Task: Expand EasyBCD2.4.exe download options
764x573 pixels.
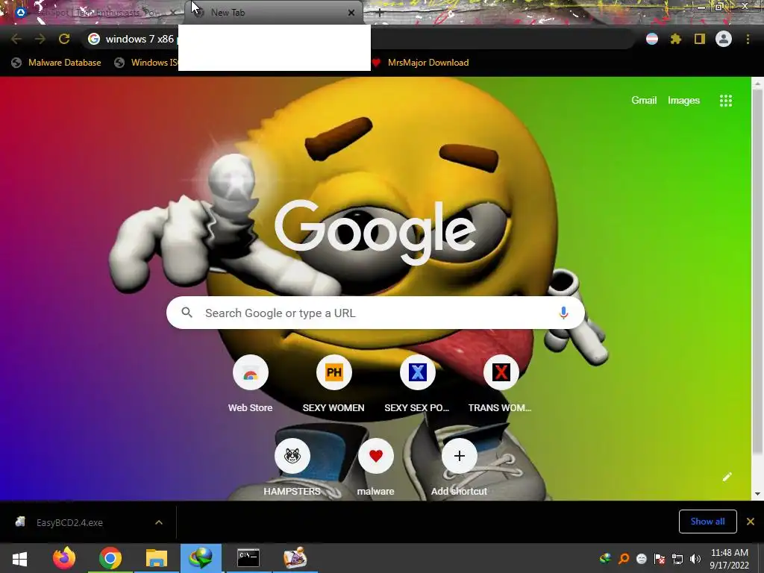Action: pos(159,522)
